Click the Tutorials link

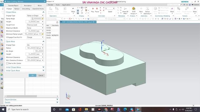click(195, 5)
